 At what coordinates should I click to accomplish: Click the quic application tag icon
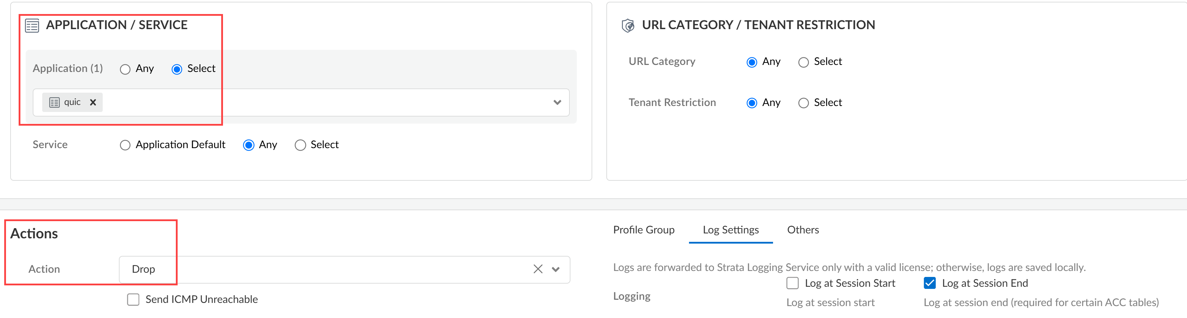pyautogui.click(x=55, y=102)
